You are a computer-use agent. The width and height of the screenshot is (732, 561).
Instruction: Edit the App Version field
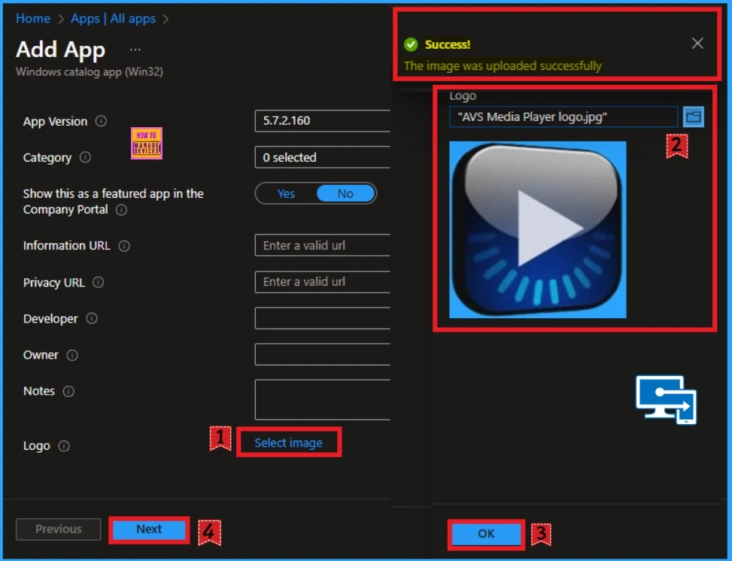(323, 121)
